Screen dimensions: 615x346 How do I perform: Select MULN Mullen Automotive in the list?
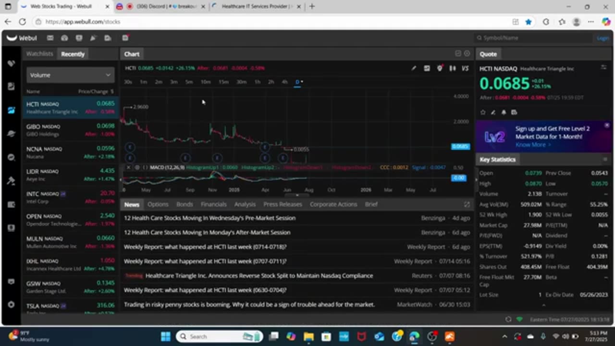[70, 242]
